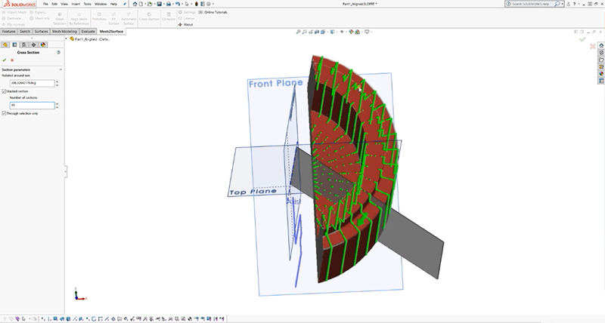Image resolution: width=605 pixels, height=323 pixels.
Task: Open Custom Properties task pane icon
Action: (601, 81)
